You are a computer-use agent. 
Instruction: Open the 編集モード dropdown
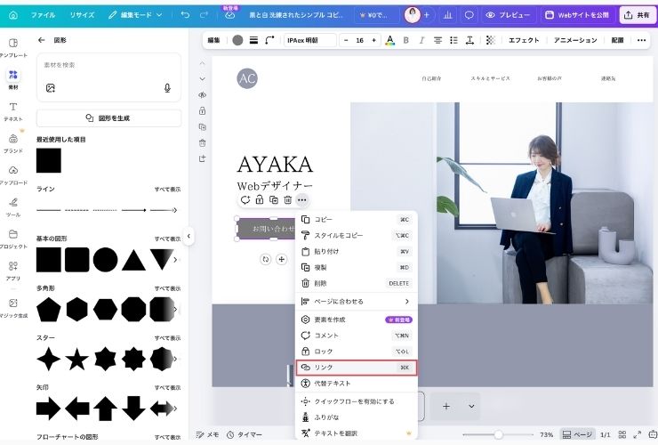[x=140, y=15]
